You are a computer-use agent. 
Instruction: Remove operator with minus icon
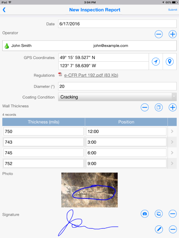[159, 34]
